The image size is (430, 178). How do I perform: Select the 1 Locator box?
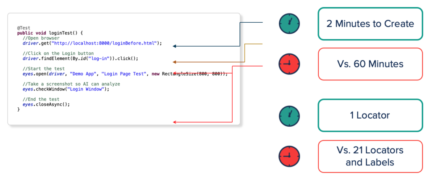click(x=370, y=116)
